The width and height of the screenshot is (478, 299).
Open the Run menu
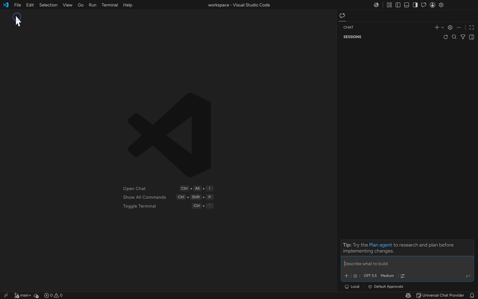coord(93,5)
